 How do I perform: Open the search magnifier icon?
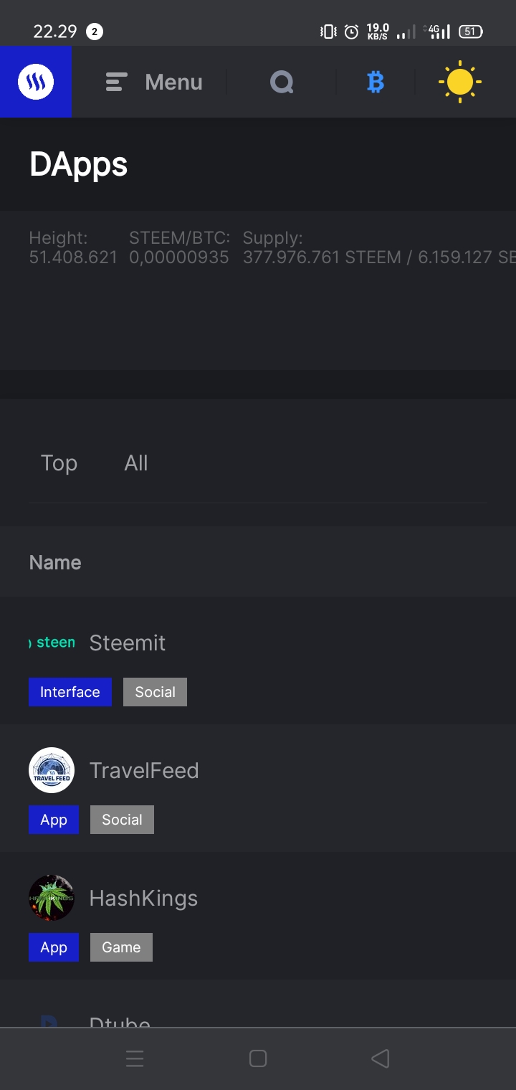(282, 82)
